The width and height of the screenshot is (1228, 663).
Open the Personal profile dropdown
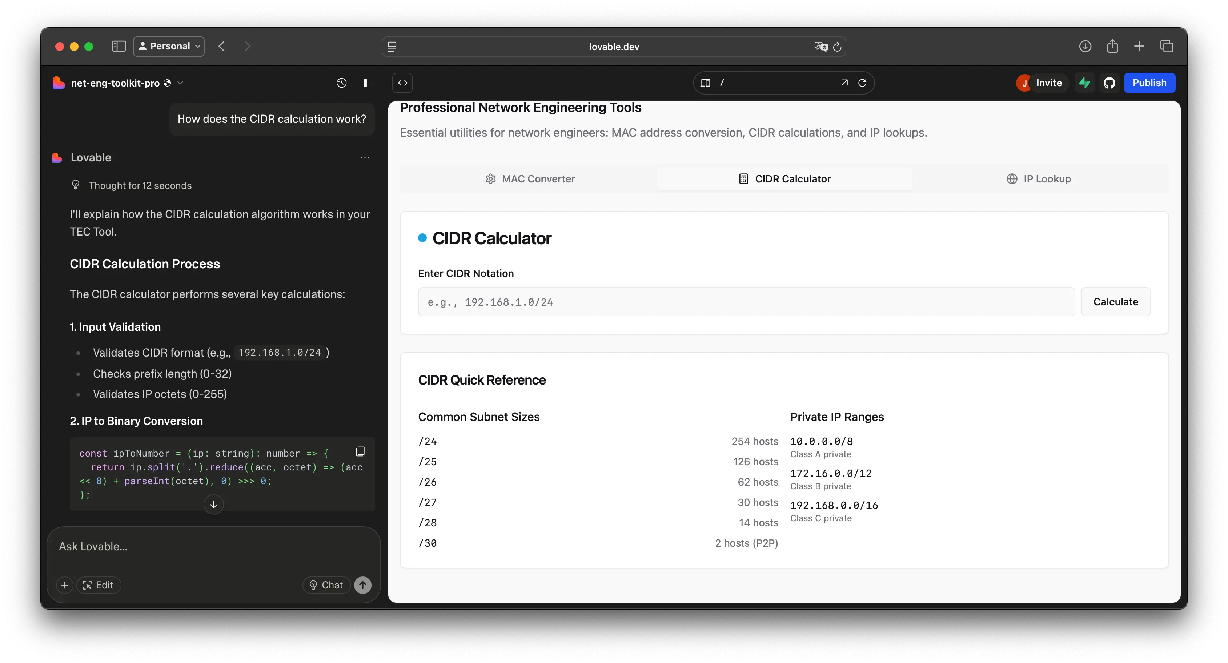(169, 46)
